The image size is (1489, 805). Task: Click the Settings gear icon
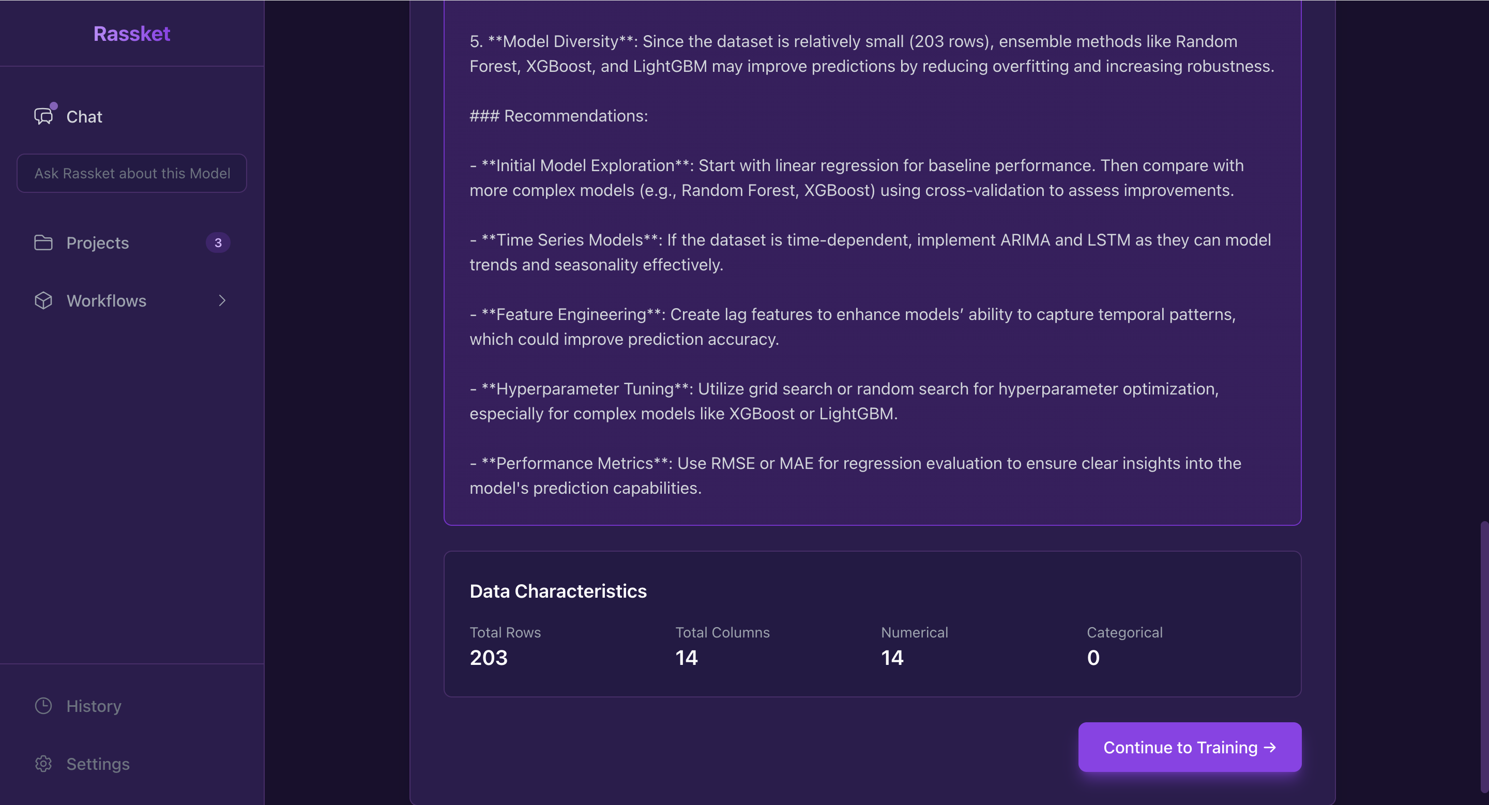click(43, 764)
